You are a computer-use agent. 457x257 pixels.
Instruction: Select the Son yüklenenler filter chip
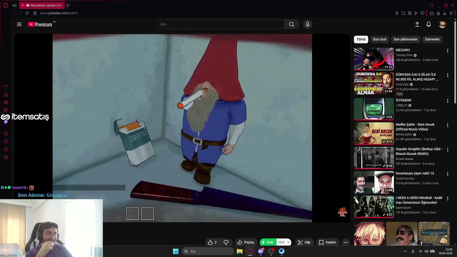coord(406,39)
